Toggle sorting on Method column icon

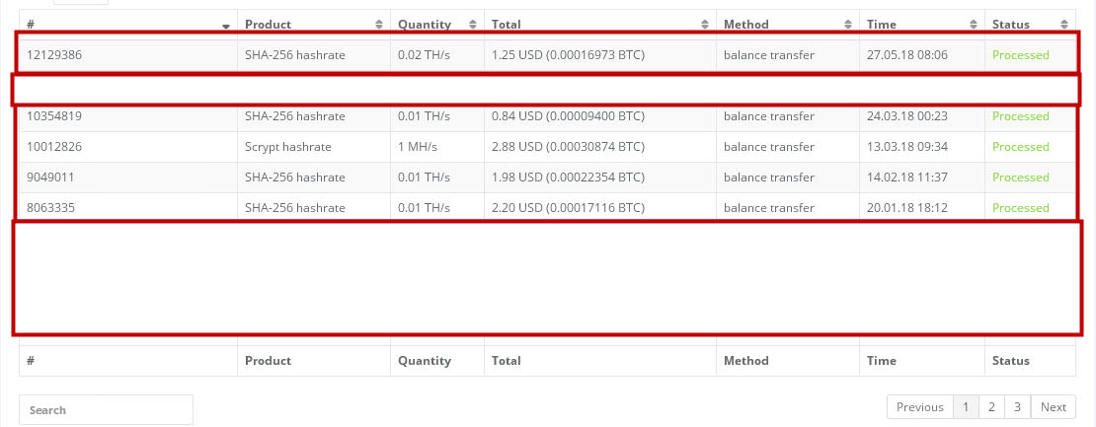point(848,25)
